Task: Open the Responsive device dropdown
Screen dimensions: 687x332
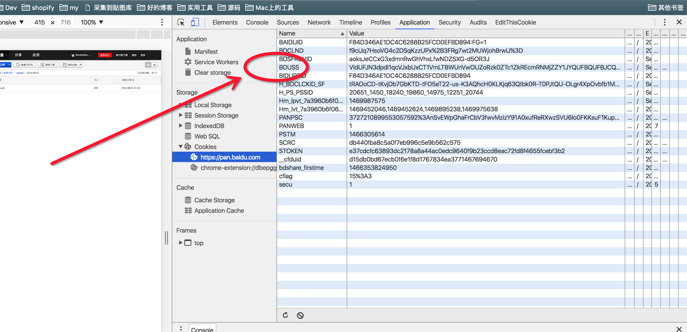Action: (12, 22)
